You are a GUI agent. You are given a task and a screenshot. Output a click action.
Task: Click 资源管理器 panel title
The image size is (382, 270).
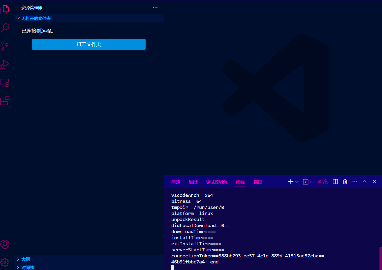tap(32, 8)
